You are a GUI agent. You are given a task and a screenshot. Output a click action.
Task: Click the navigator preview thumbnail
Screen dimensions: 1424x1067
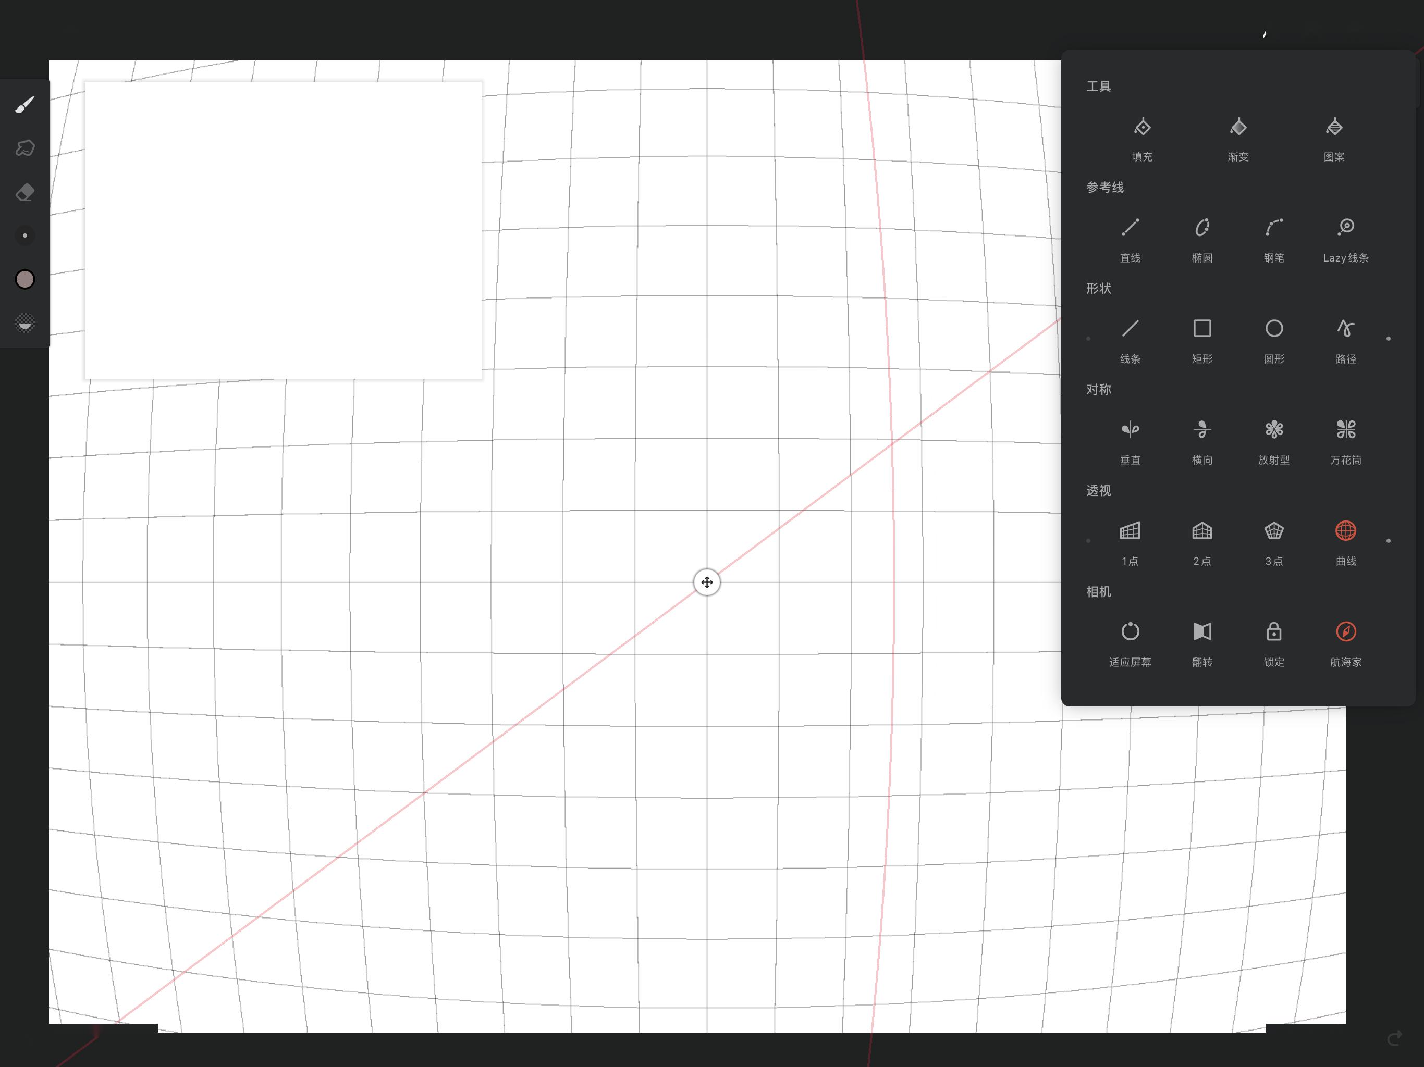(283, 230)
